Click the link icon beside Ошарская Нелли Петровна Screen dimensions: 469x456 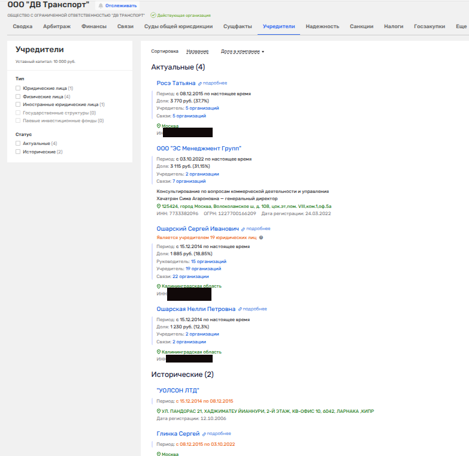[240, 309]
